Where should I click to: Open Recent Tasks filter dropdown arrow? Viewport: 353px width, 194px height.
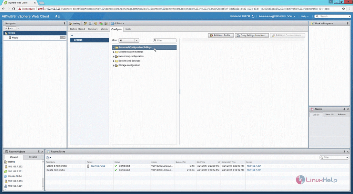347,157
